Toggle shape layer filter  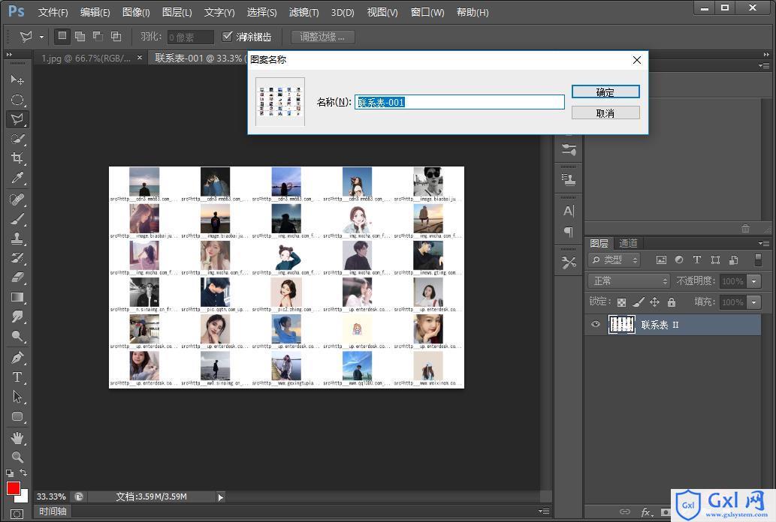coord(715,259)
